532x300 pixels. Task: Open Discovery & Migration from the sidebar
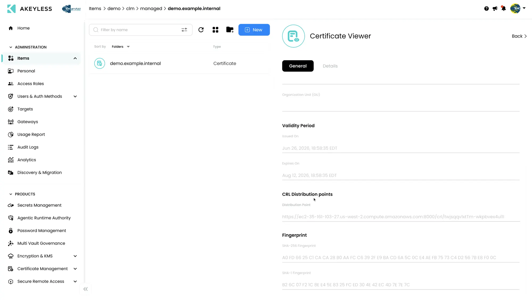pyautogui.click(x=39, y=172)
